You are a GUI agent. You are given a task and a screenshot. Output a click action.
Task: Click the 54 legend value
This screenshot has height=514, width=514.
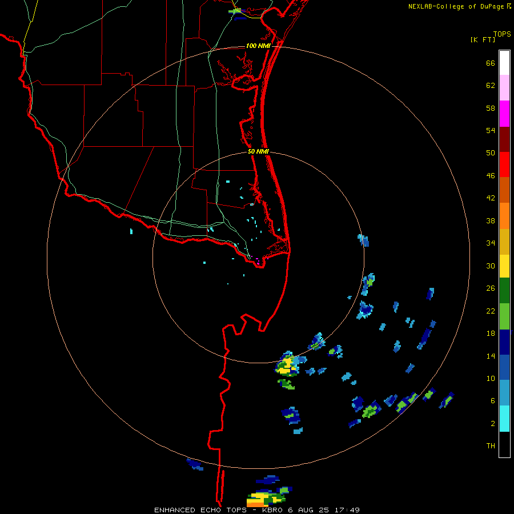tap(491, 130)
